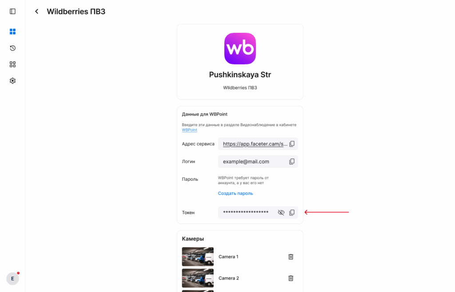Open settings gear icon in sidebar
This screenshot has height=292, width=455.
pyautogui.click(x=12, y=81)
